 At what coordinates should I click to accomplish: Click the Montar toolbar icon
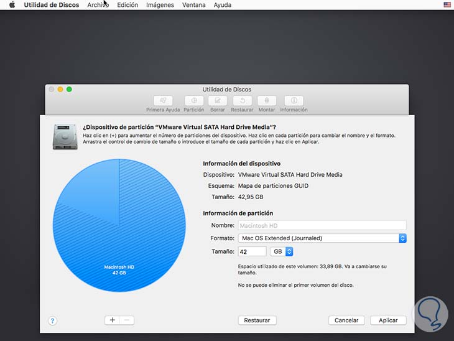coord(267,101)
